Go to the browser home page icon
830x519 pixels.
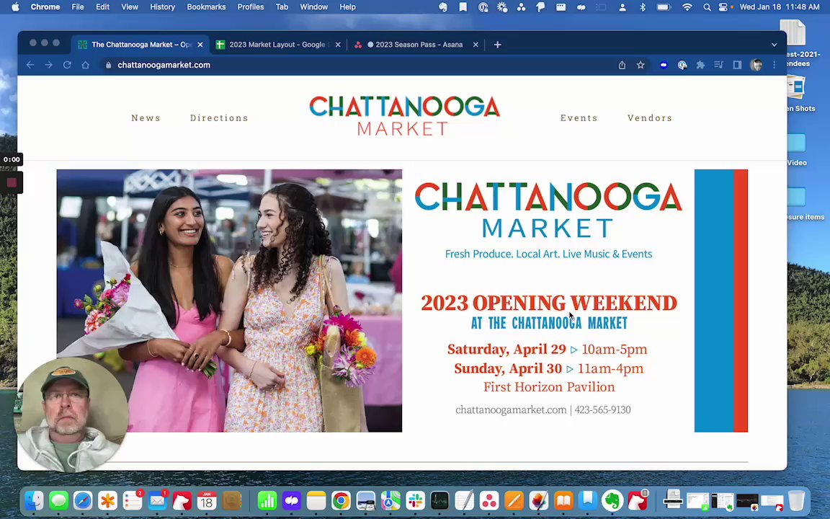[85, 65]
